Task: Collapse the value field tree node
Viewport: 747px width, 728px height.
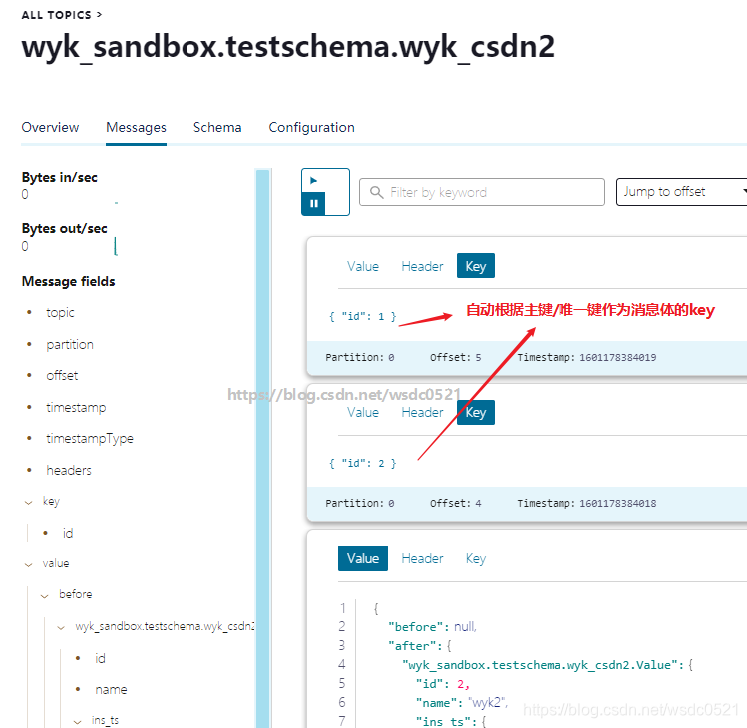Action: pos(29,565)
